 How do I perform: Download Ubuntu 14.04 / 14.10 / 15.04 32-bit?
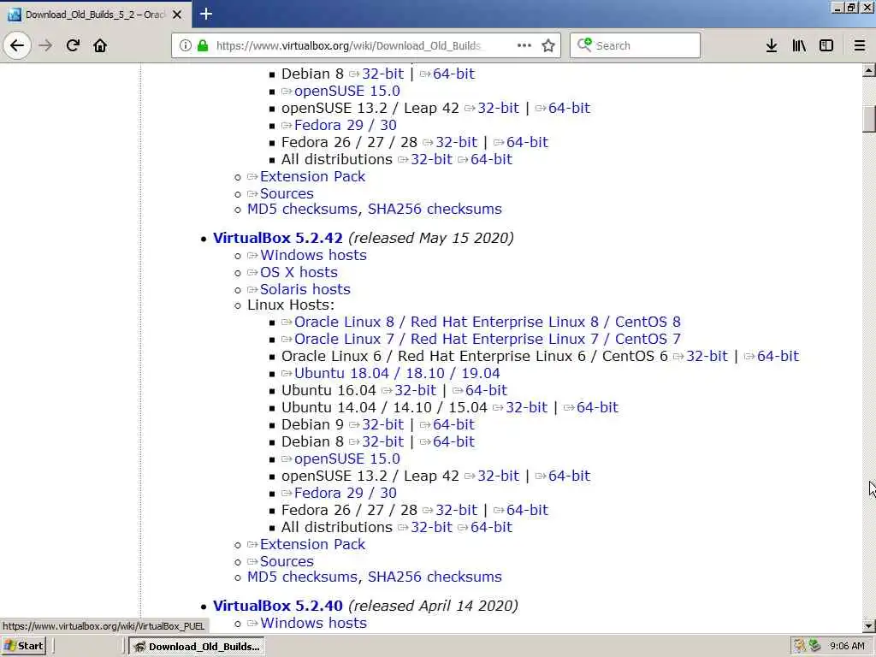point(526,407)
